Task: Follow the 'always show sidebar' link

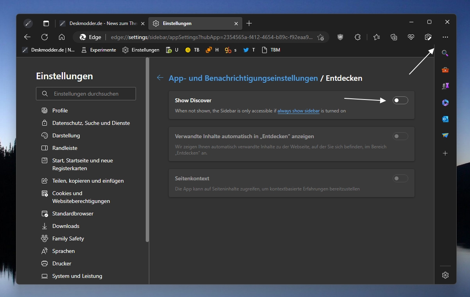Action: pyautogui.click(x=298, y=111)
